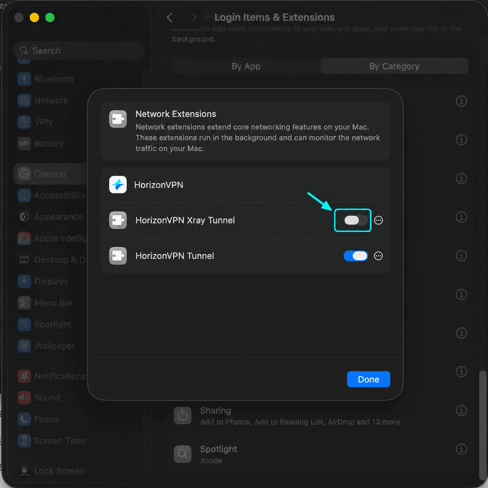
Task: Click Done to close Network Extensions
Action: coord(369,379)
